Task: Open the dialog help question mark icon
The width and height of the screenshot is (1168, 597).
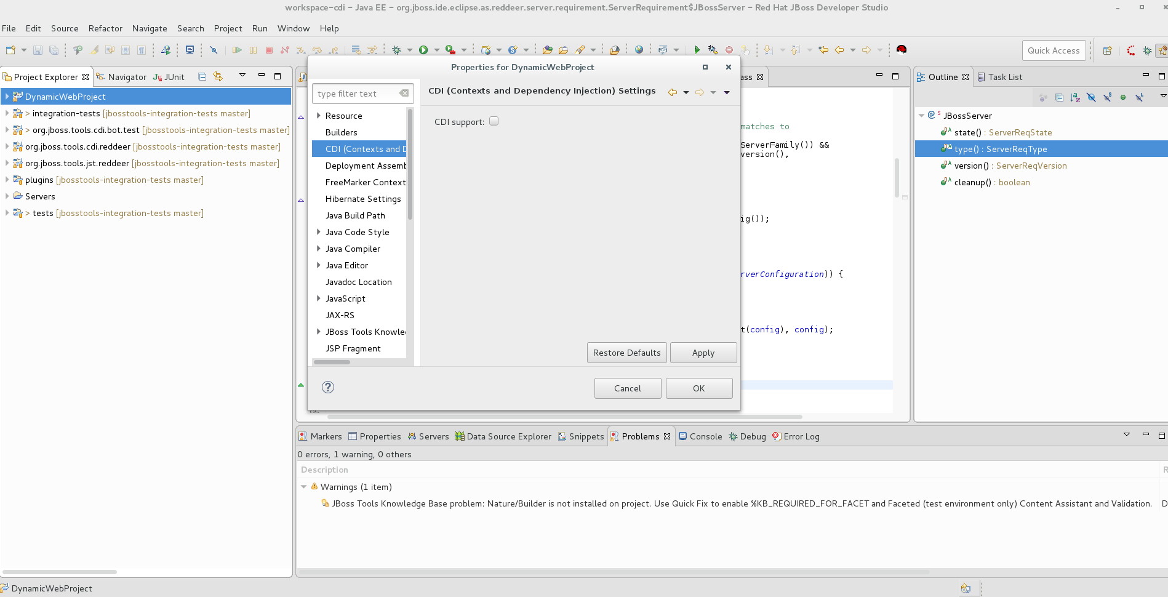Action: click(328, 387)
